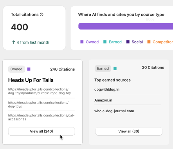
Task: Click the Owned legend color swatch
Action: (82, 42)
